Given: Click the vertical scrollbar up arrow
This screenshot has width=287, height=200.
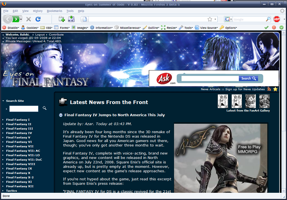Looking at the screenshot, I should click(283, 33).
